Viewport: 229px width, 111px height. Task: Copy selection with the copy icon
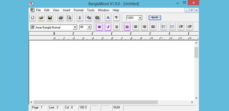pyautogui.click(x=89, y=18)
